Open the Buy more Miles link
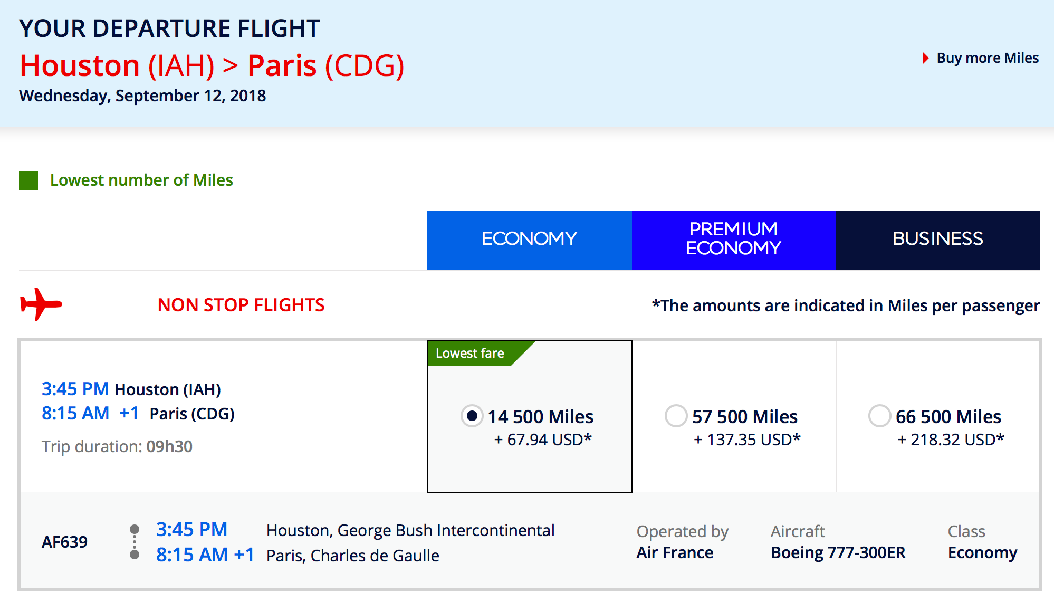Image resolution: width=1054 pixels, height=611 pixels. tap(988, 58)
